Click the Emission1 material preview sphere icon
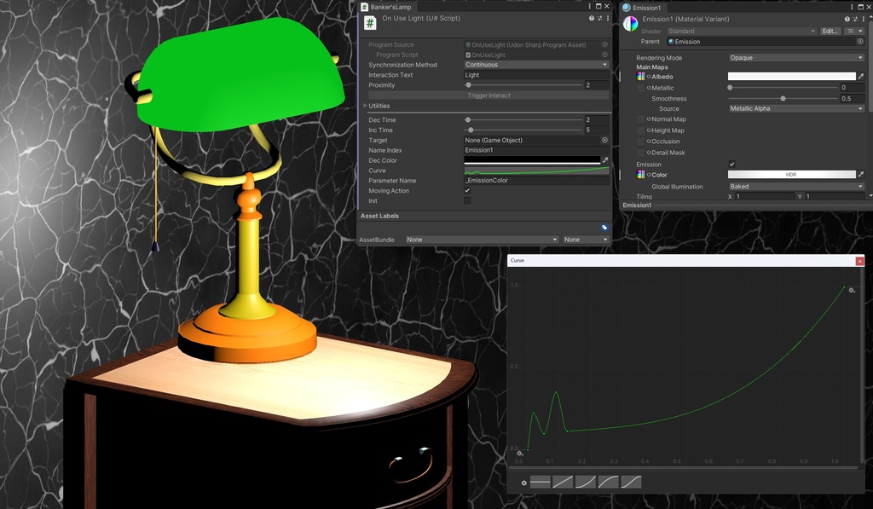Viewport: 873px width, 509px height. pyautogui.click(x=630, y=24)
